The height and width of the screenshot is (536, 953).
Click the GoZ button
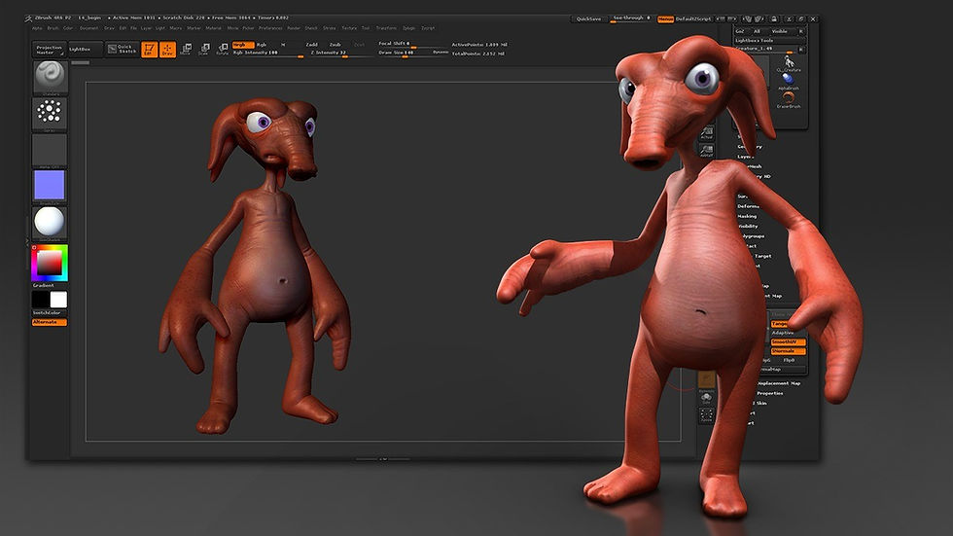pos(740,31)
